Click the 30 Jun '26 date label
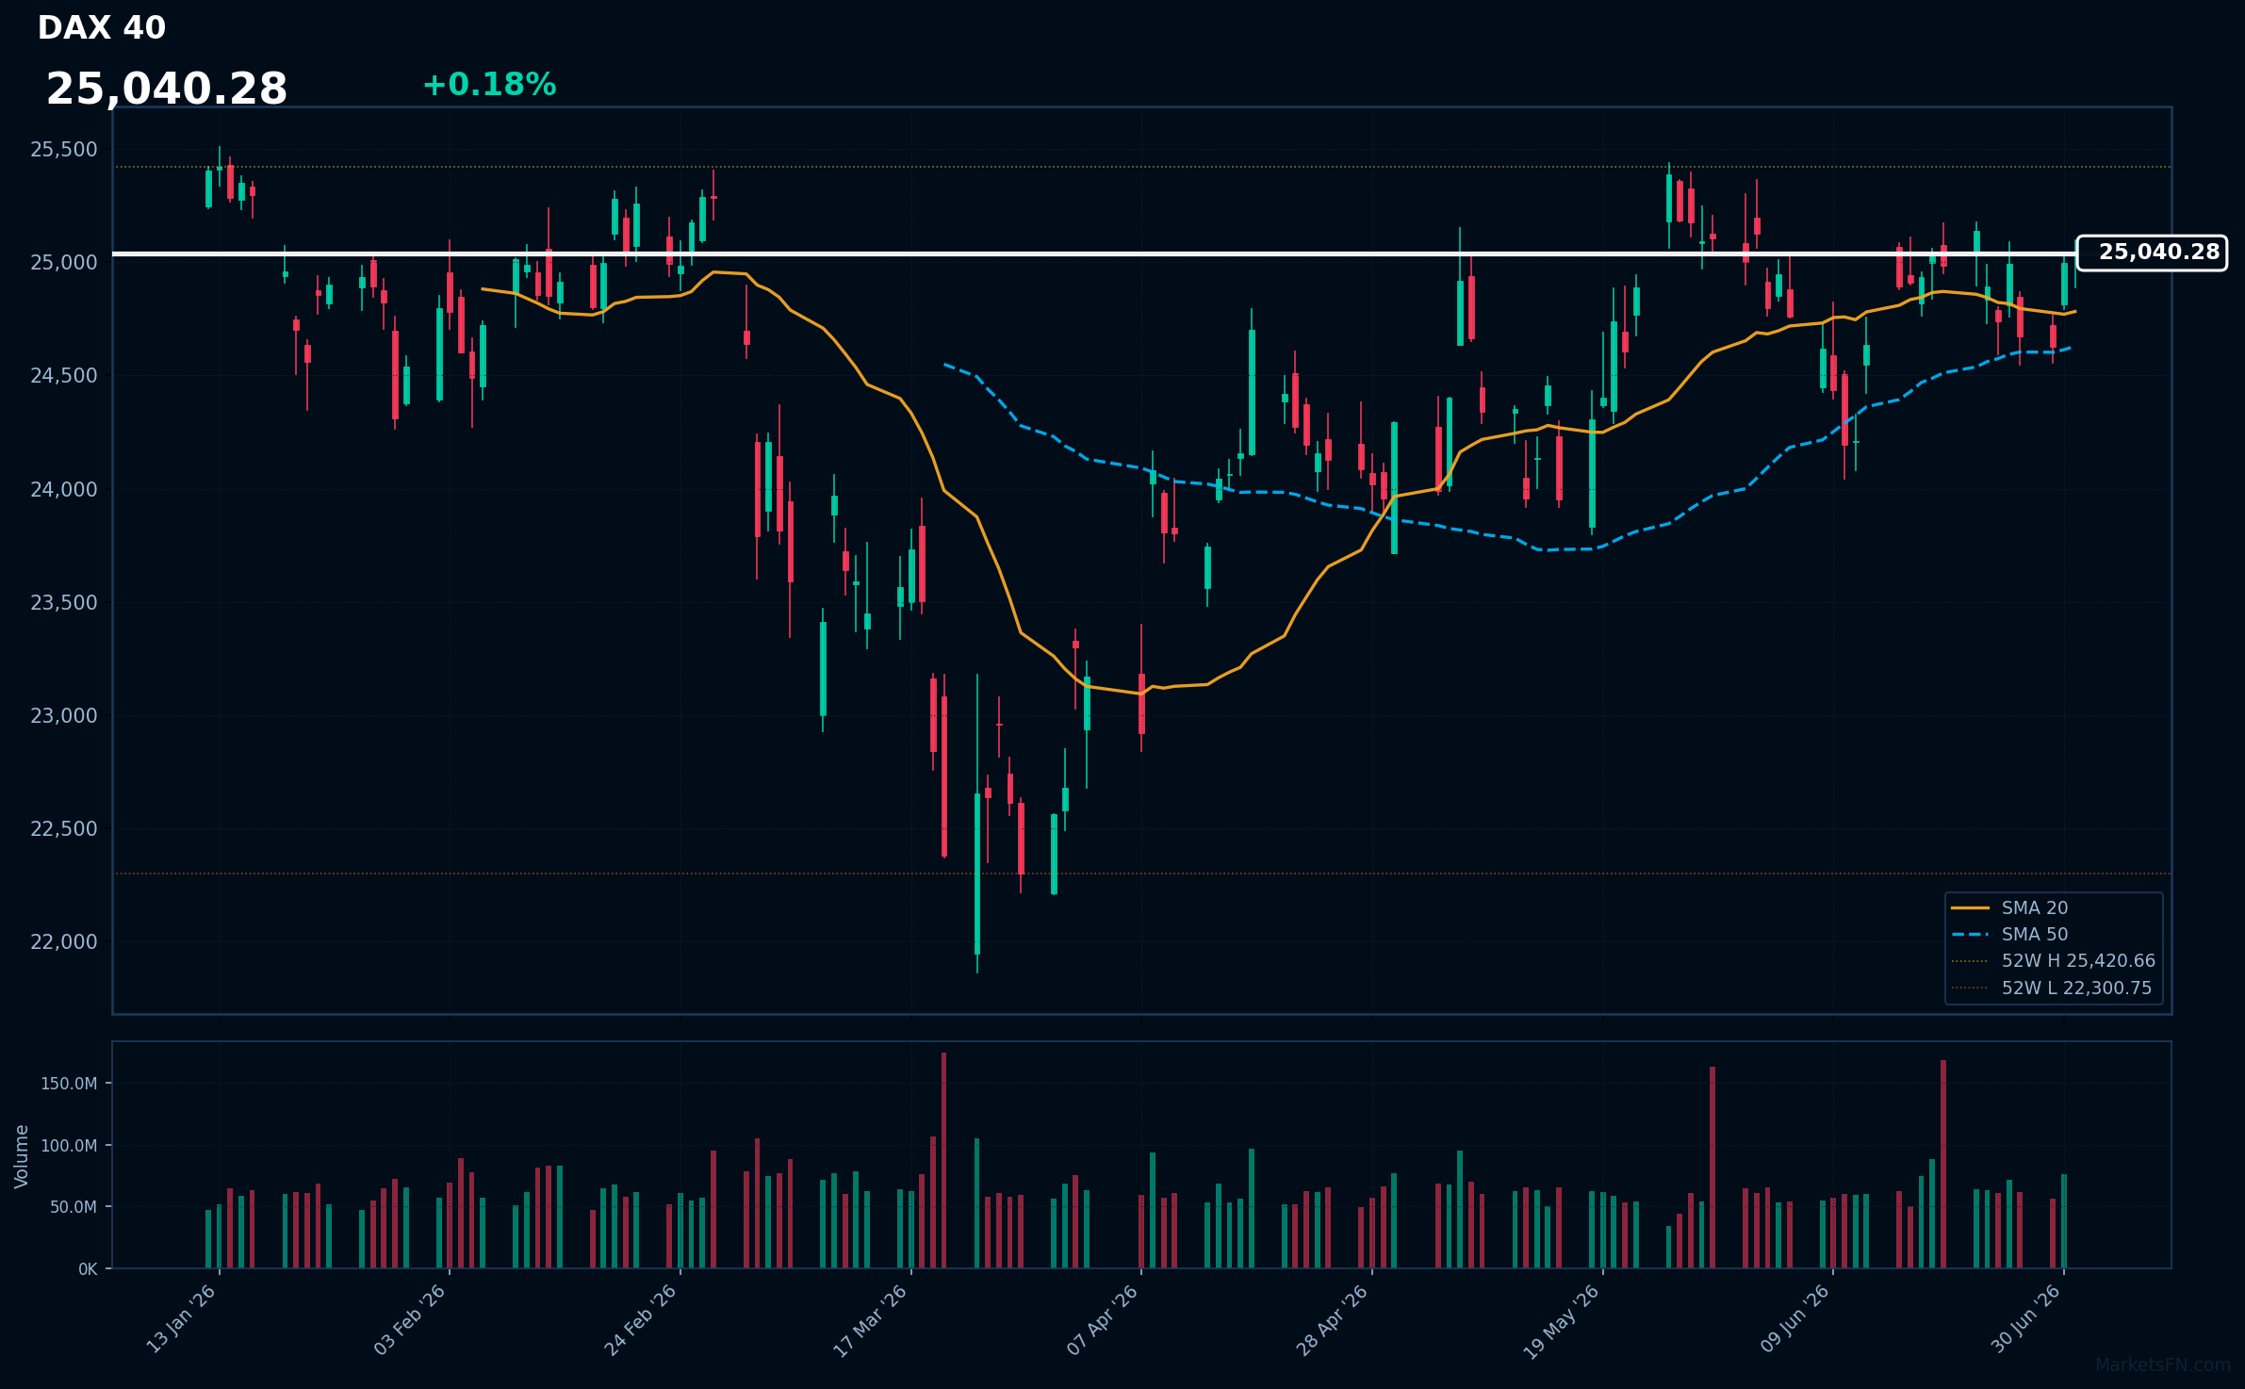The width and height of the screenshot is (2245, 1389). pos(2026,1318)
